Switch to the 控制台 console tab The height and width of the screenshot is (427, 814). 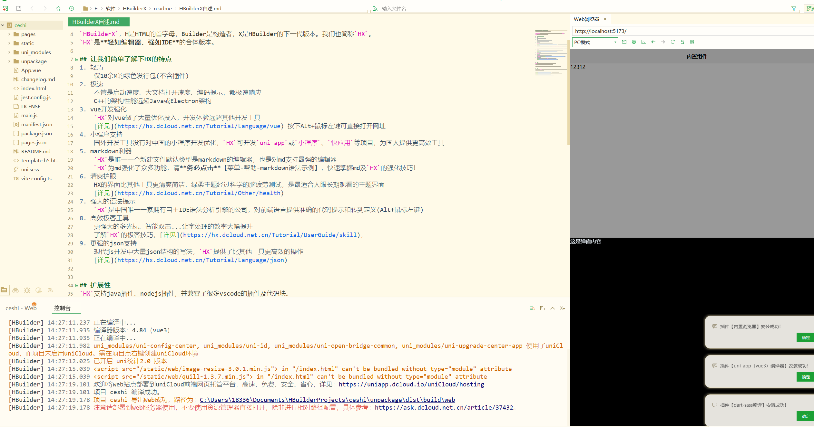click(62, 308)
